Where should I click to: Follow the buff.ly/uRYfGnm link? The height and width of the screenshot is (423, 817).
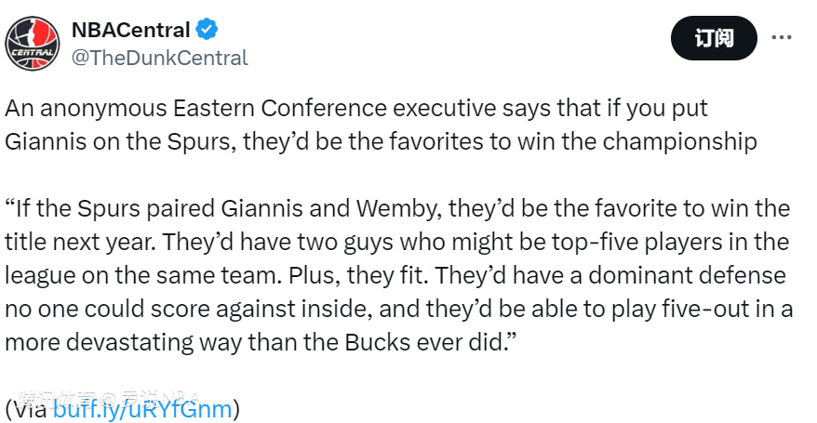tap(142, 409)
